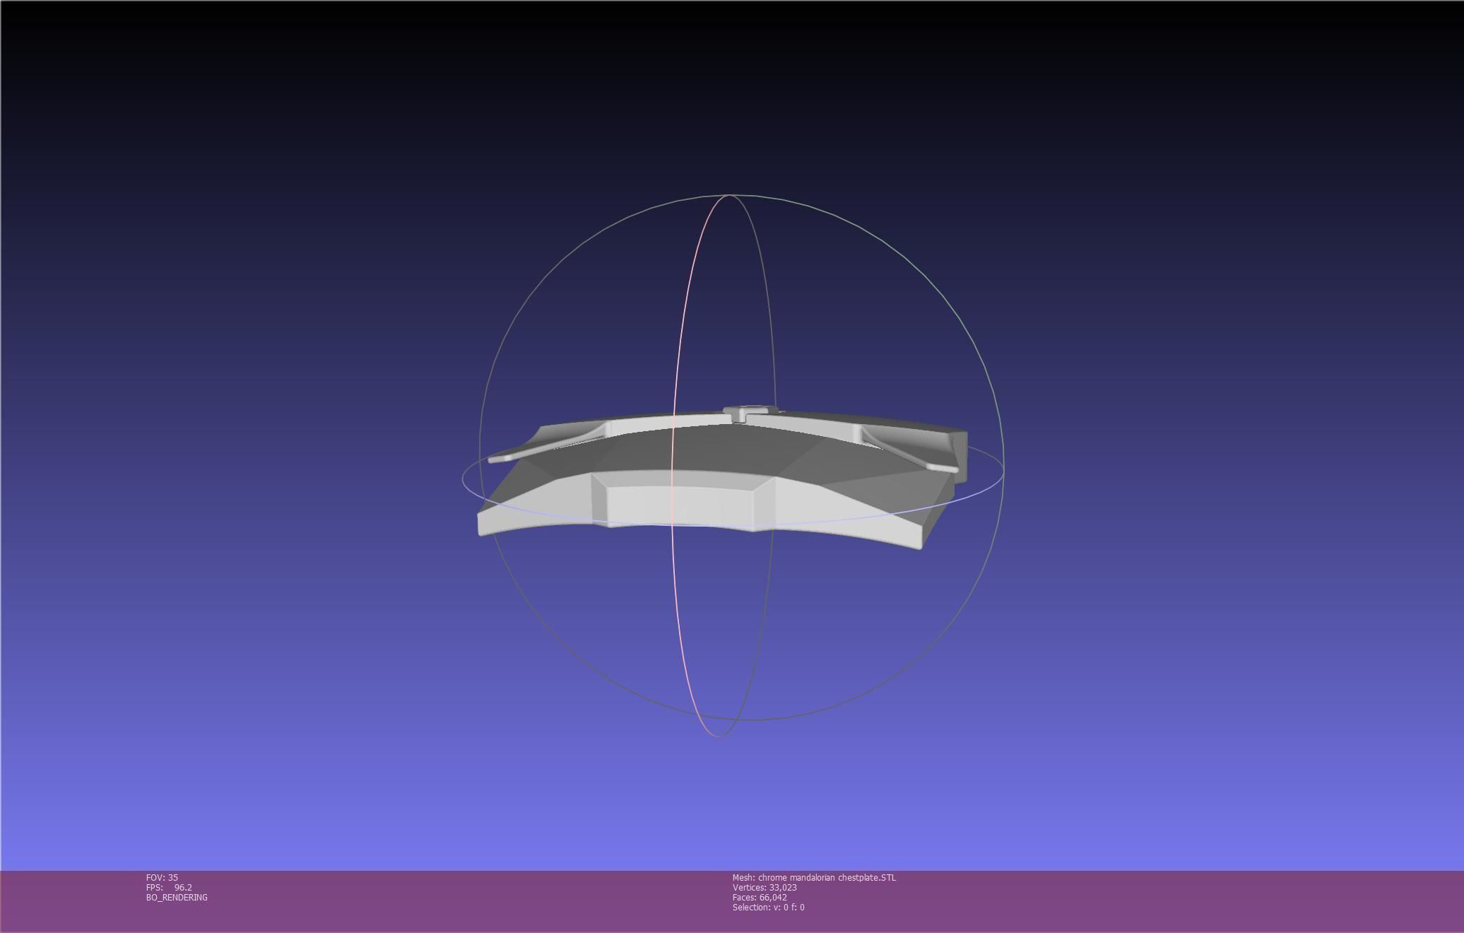Click the mesh filename text in info bar
Viewport: 1464px width, 933px height.
point(814,878)
